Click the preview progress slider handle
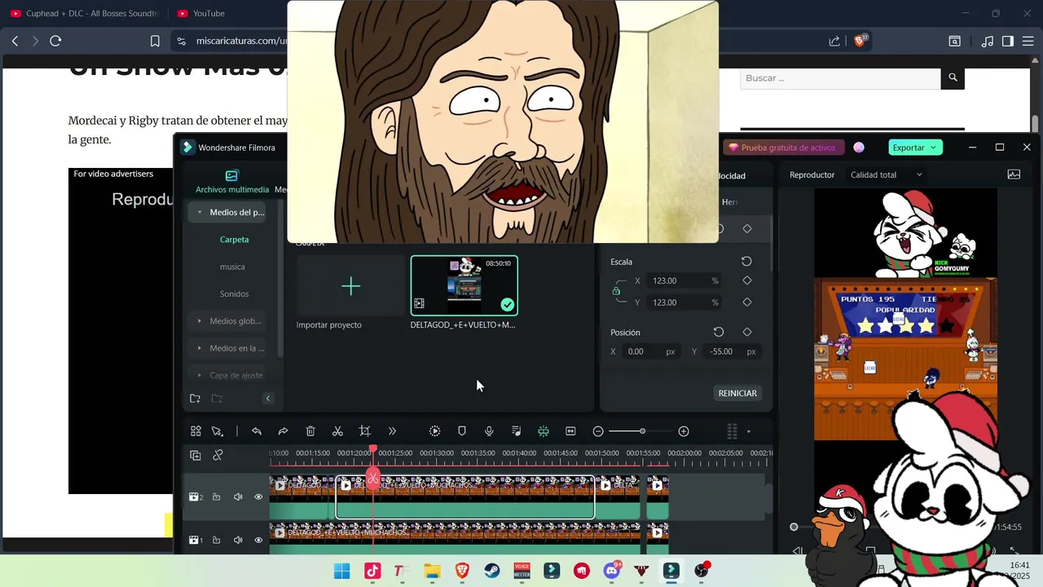 click(794, 527)
